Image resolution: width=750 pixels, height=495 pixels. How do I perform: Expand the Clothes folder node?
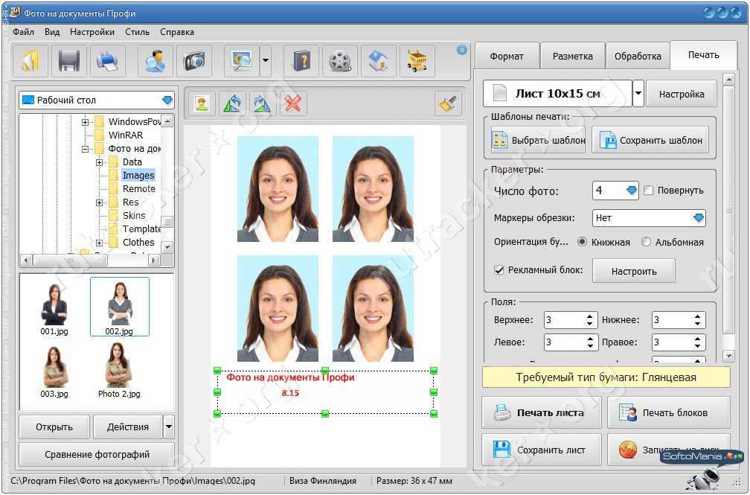click(99, 243)
